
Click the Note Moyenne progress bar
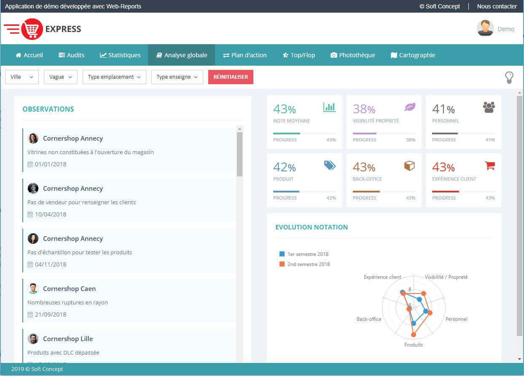[x=304, y=133]
